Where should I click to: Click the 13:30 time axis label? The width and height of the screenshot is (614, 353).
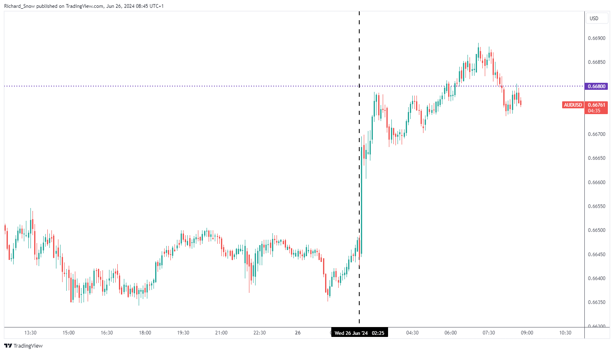click(30, 333)
